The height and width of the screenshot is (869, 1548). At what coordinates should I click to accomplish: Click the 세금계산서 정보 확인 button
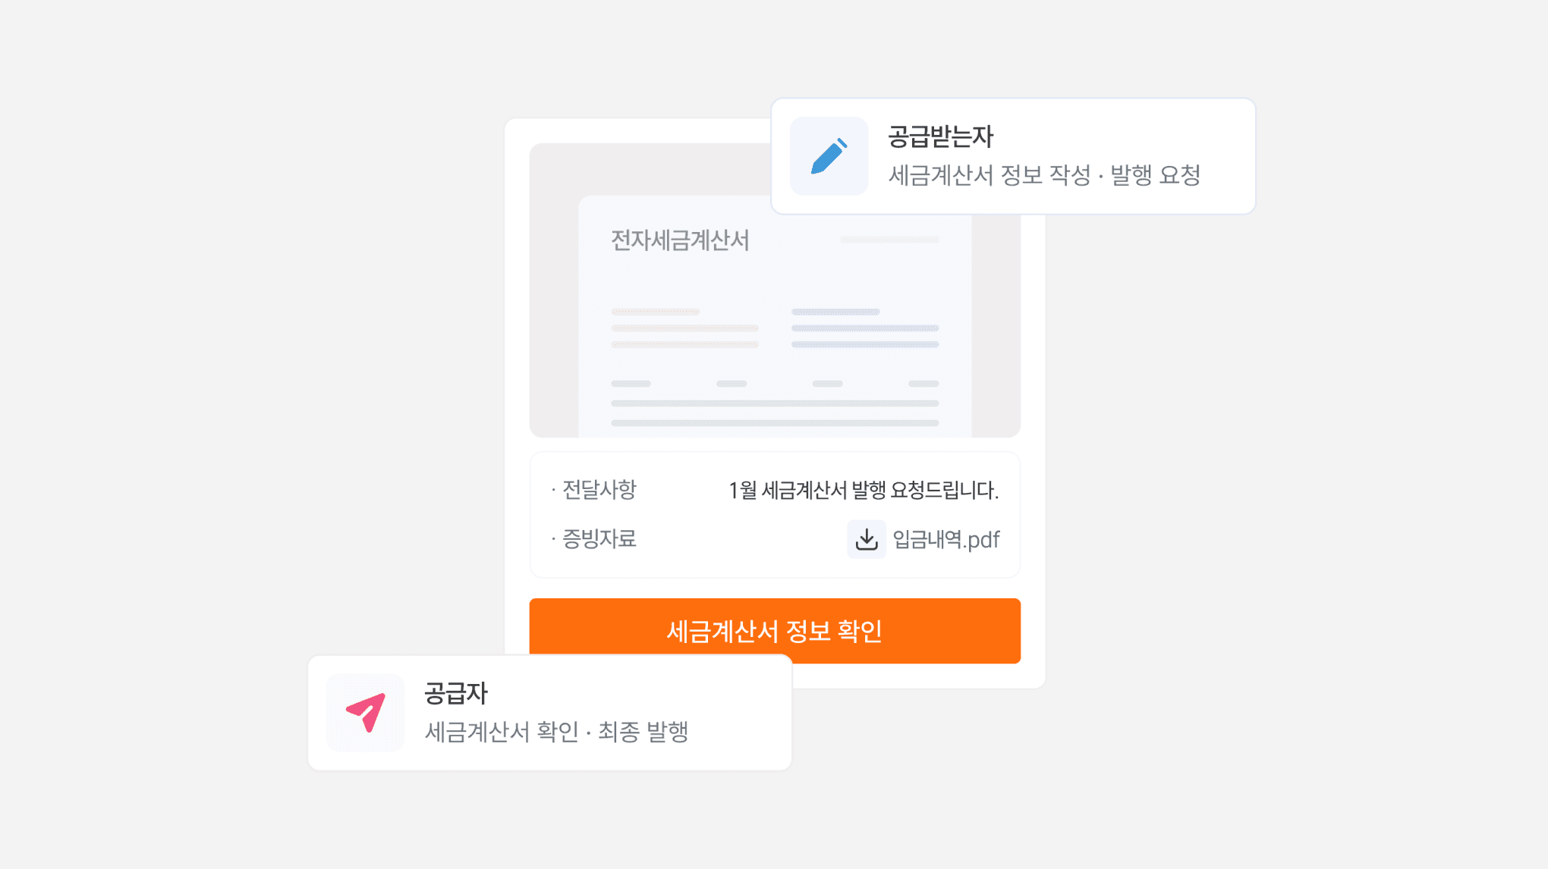(774, 630)
